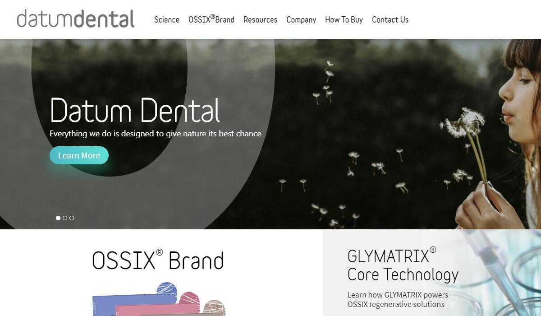Select the first carousel slide dot

click(x=58, y=218)
